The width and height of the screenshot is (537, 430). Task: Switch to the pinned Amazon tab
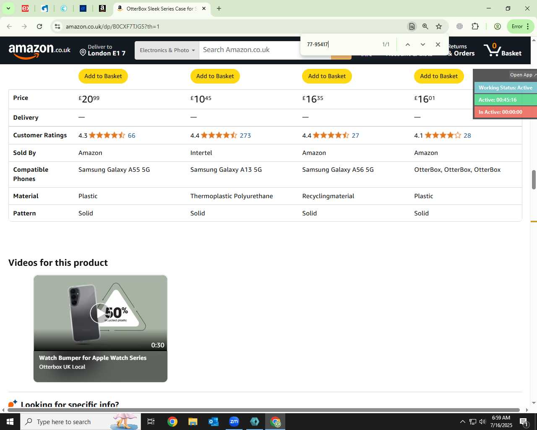click(102, 8)
